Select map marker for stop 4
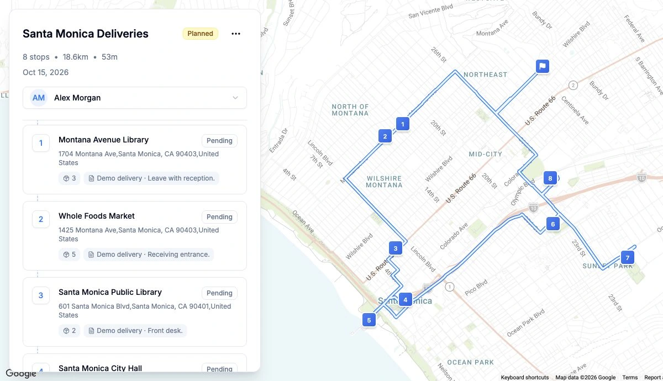This screenshot has height=381, width=663. [x=406, y=300]
